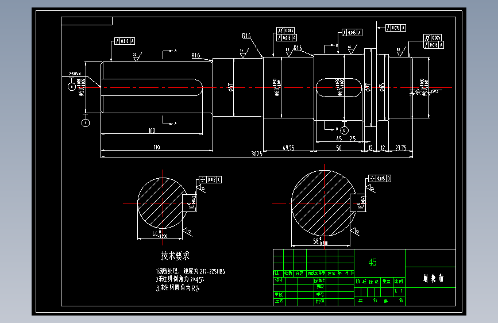
Task: Click the 44 dimension under left section
Action: click(x=160, y=234)
